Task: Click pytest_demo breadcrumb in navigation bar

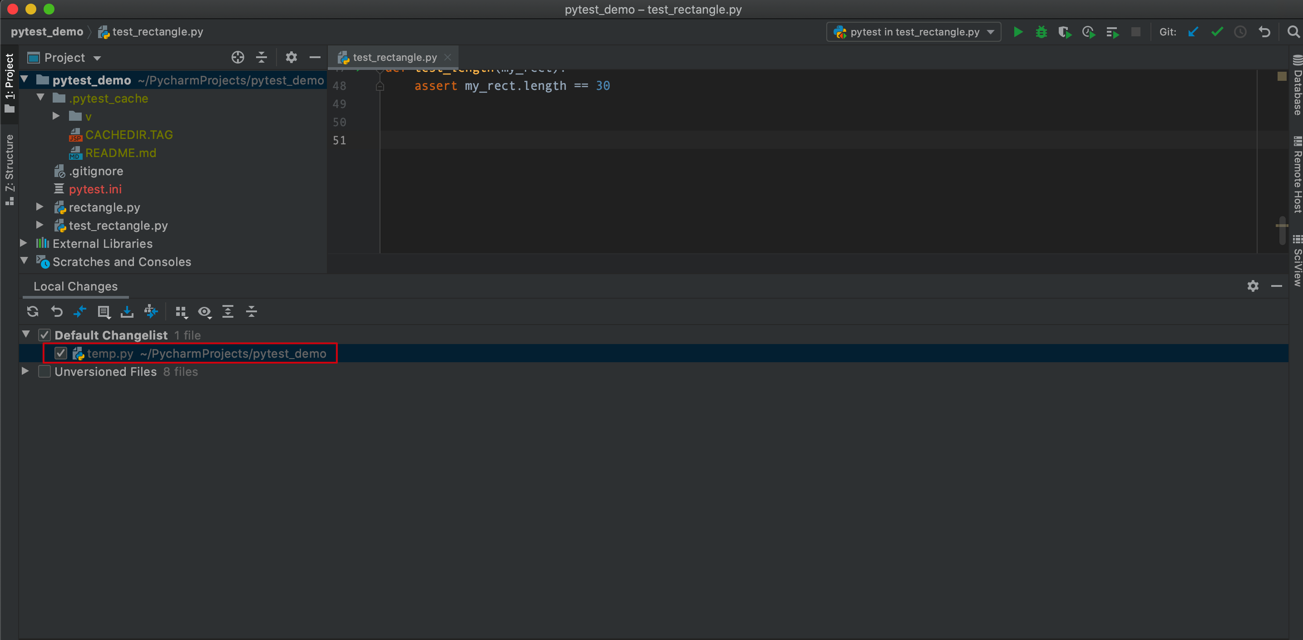Action: pos(47,32)
